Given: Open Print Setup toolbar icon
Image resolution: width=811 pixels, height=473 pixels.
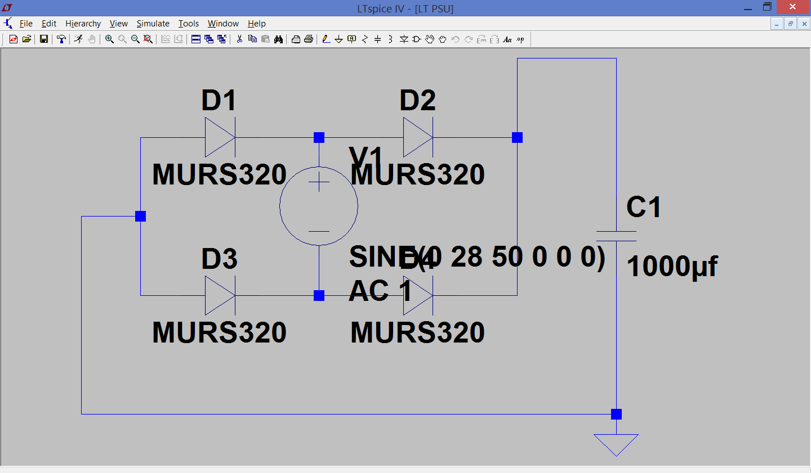Looking at the screenshot, I should 296,39.
